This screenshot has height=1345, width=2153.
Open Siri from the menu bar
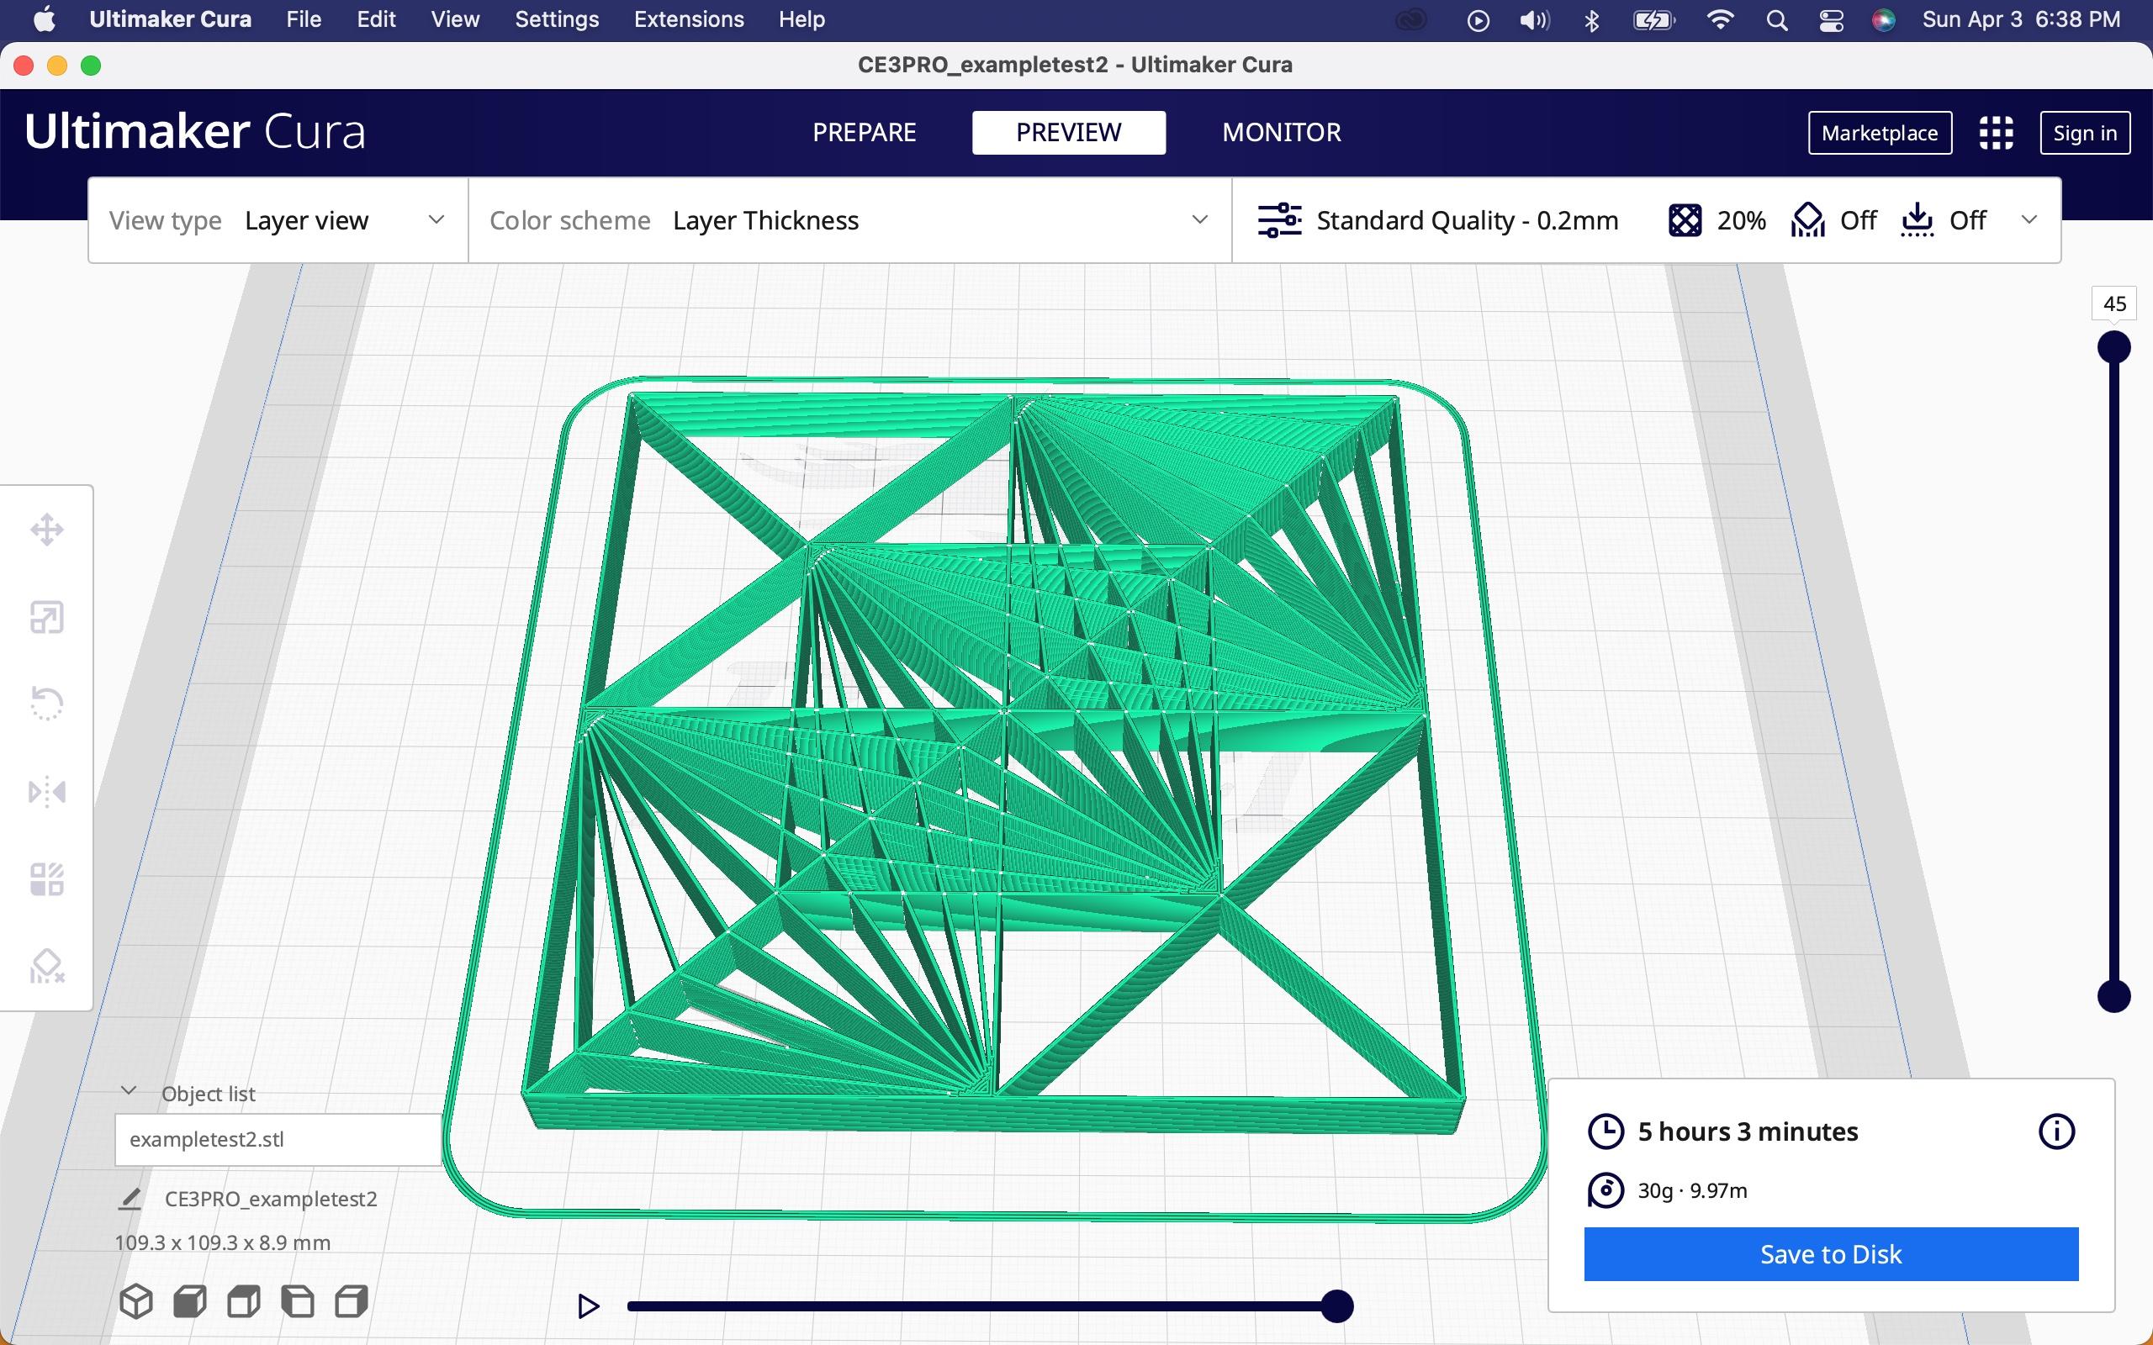[x=1883, y=19]
